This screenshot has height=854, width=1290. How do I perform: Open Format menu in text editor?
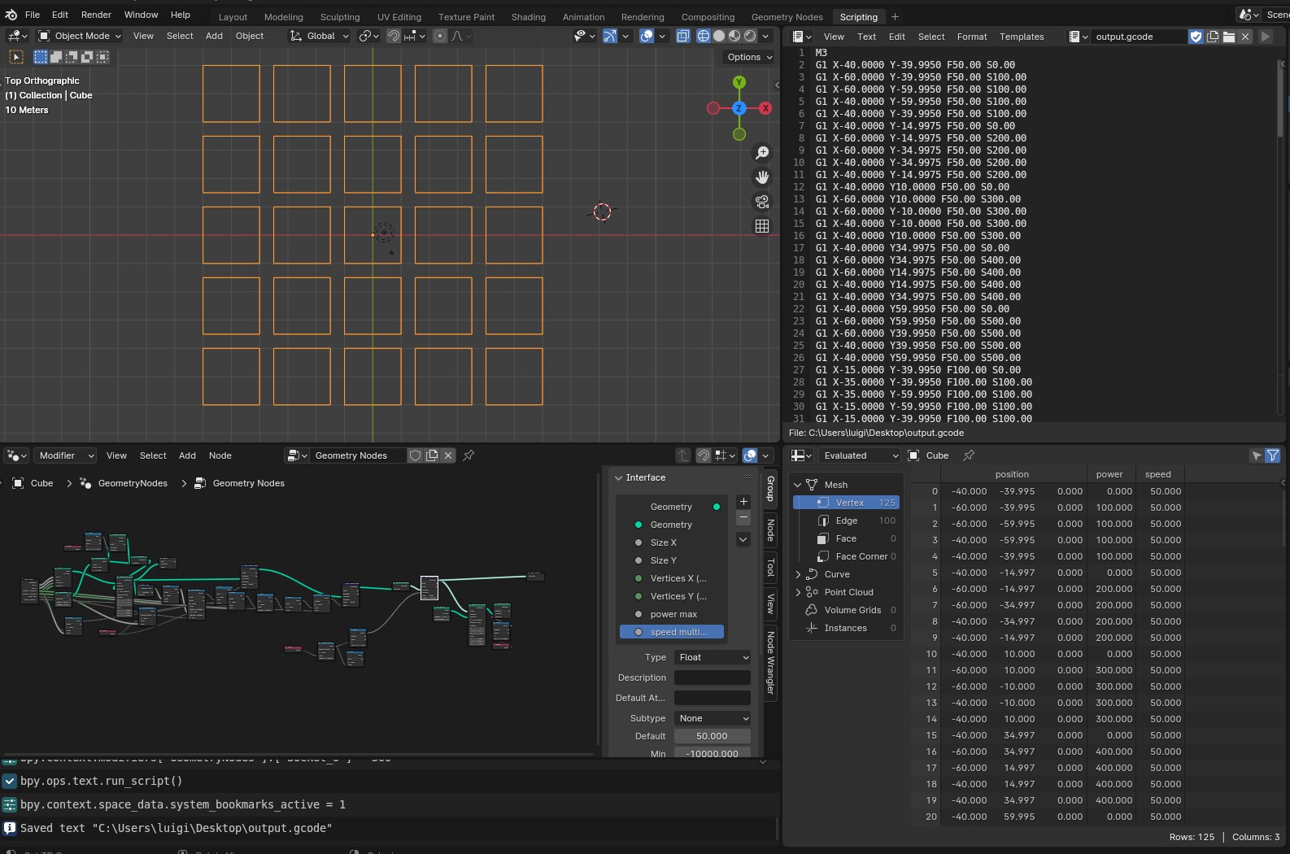(972, 37)
